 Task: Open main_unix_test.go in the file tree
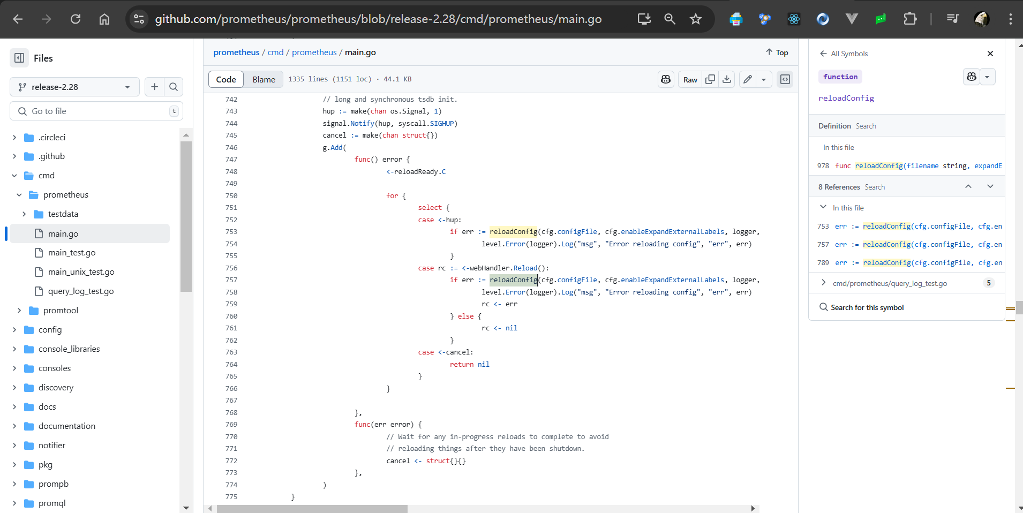pyautogui.click(x=81, y=272)
